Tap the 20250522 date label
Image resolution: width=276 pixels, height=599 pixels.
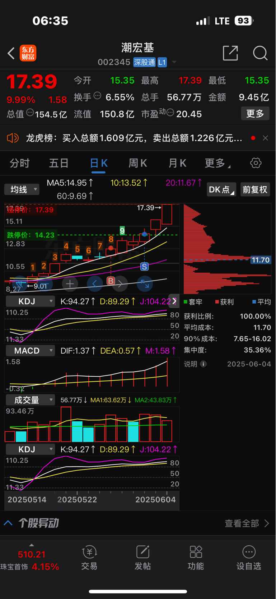(77, 500)
